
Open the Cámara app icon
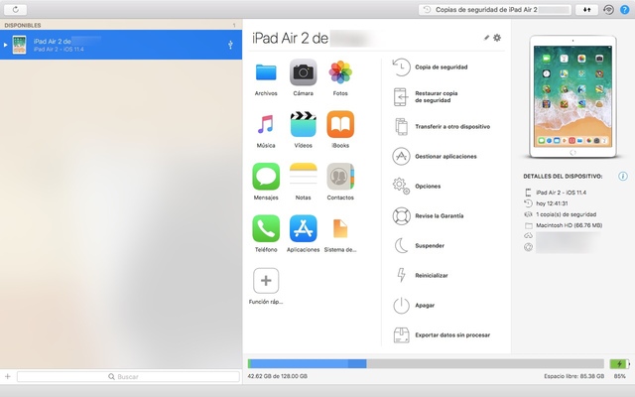coord(303,72)
